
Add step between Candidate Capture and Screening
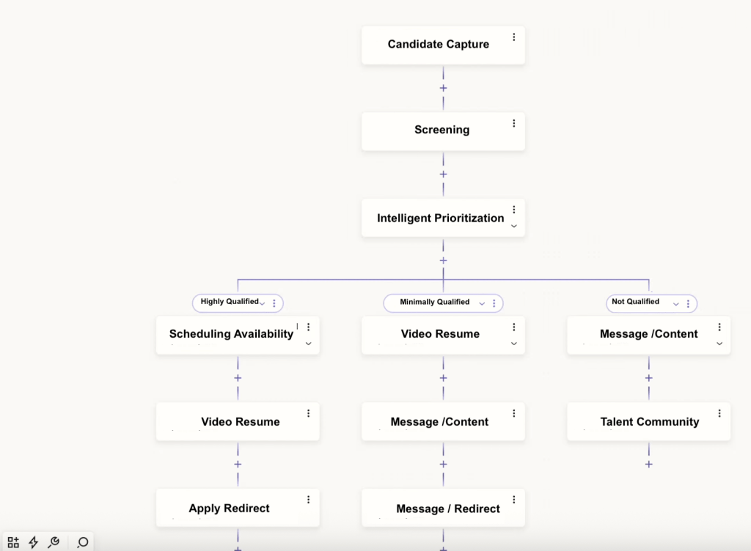443,88
